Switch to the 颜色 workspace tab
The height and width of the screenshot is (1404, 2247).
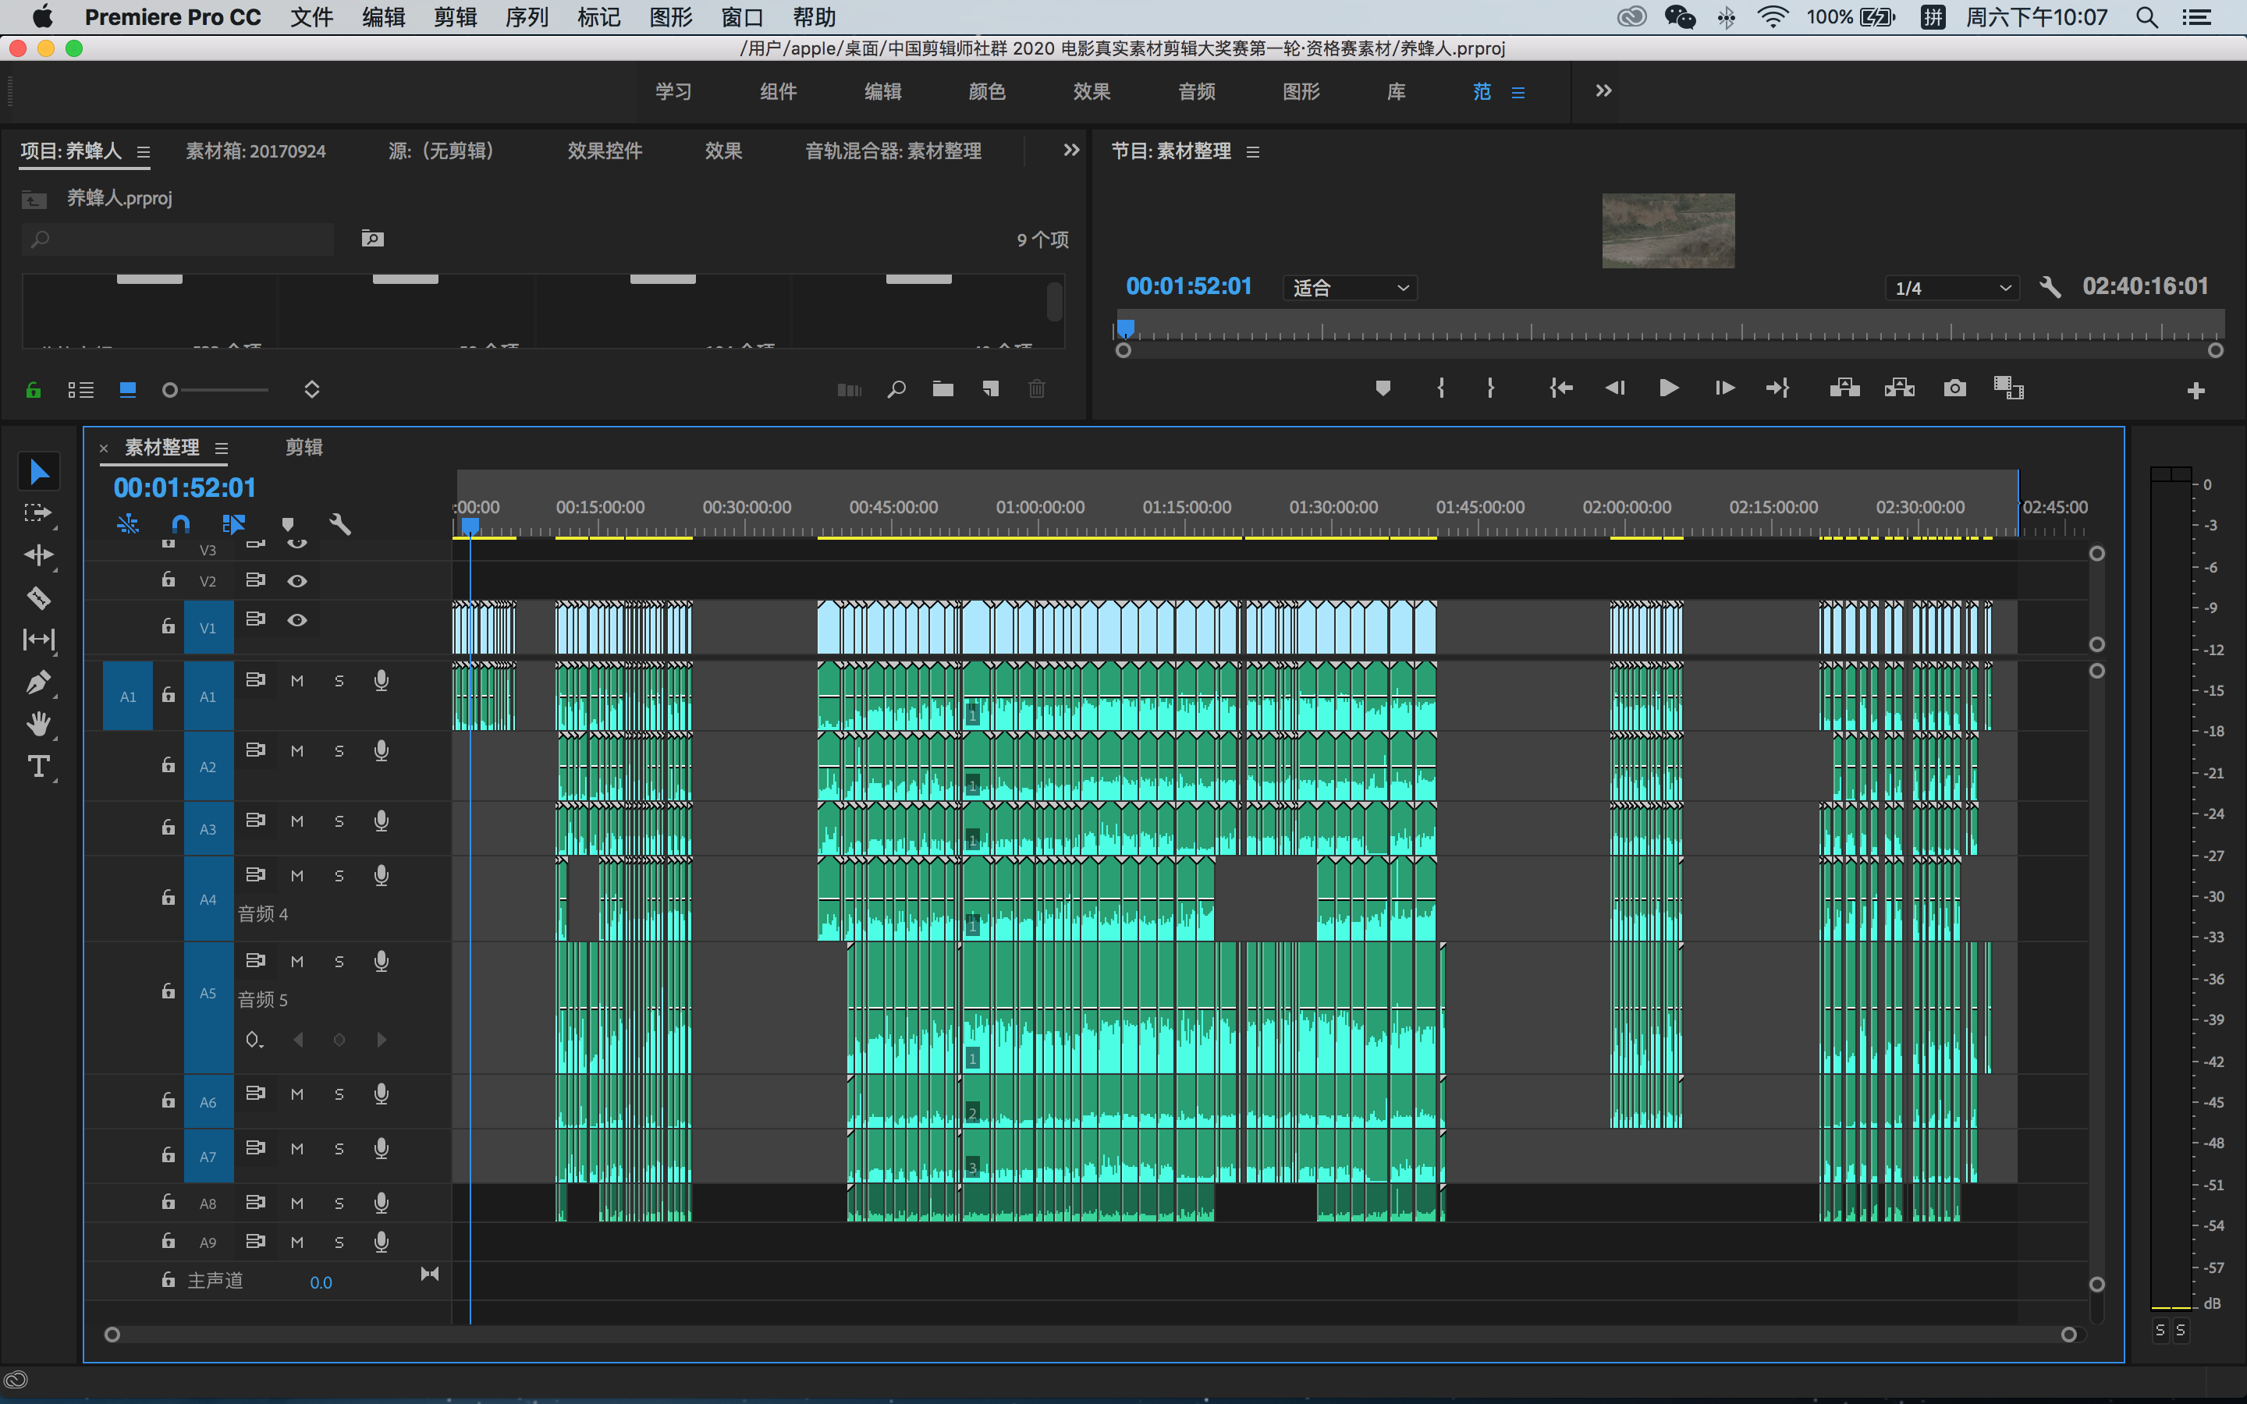point(986,92)
